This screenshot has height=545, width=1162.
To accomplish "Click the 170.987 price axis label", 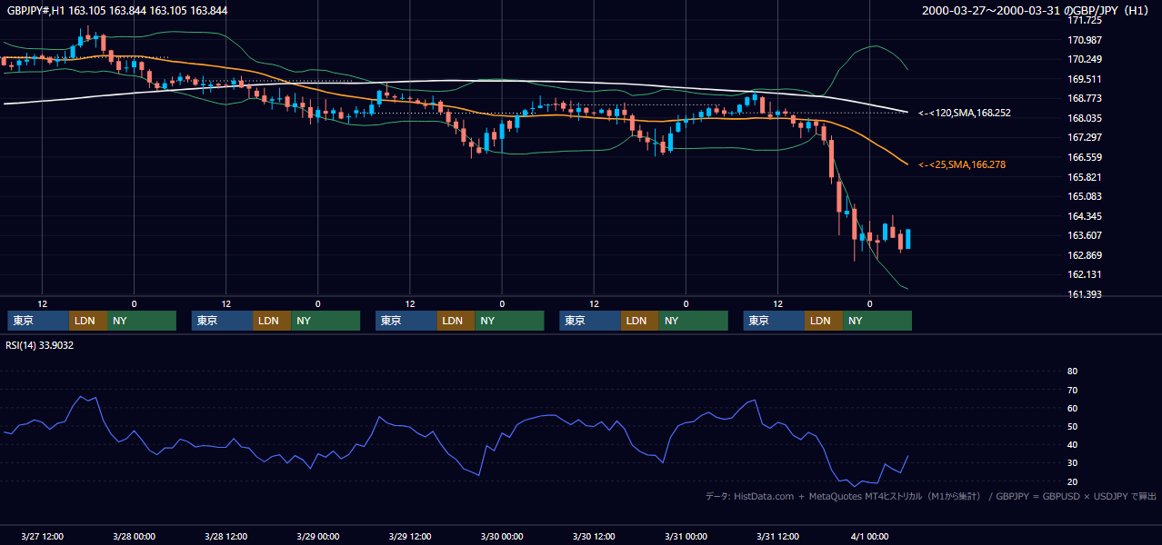I will coord(1085,40).
